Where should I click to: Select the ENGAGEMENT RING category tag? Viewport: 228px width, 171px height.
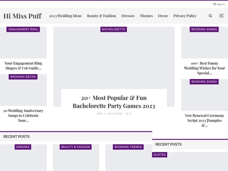23,29
